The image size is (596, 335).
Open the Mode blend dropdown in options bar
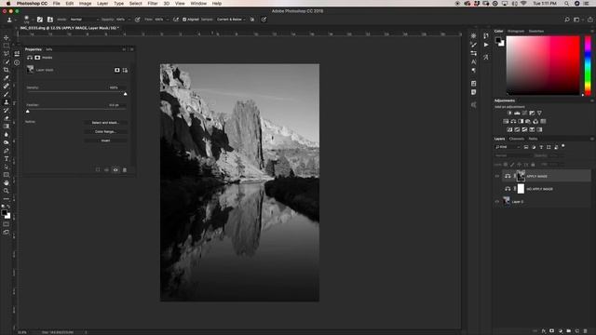pos(85,20)
